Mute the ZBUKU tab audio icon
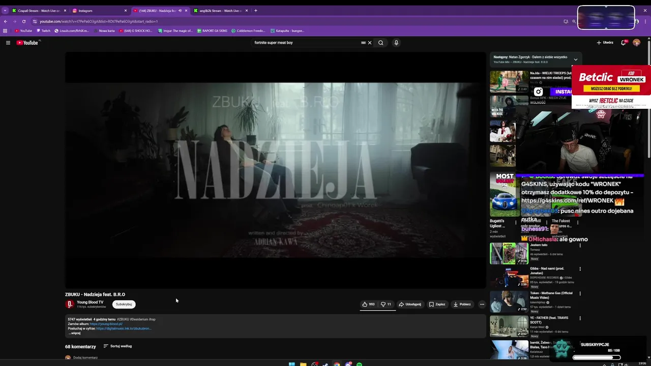Image resolution: width=651 pixels, height=366 pixels. [180, 11]
